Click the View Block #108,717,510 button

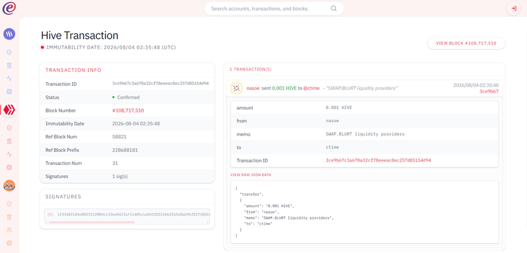tap(466, 43)
